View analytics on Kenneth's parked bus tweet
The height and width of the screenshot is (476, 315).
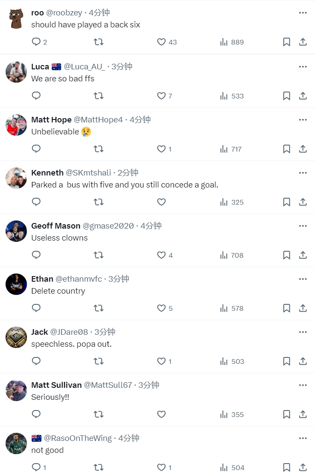[232, 202]
